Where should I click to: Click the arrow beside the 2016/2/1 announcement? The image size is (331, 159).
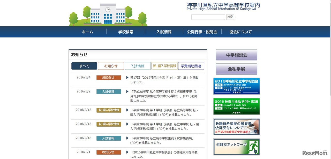click(127, 152)
